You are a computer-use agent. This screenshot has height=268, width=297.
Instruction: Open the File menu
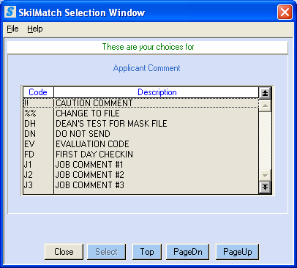coord(12,29)
